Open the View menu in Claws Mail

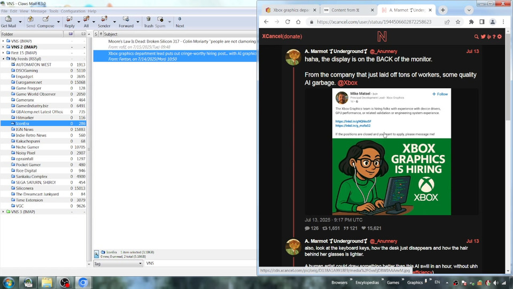(24, 11)
